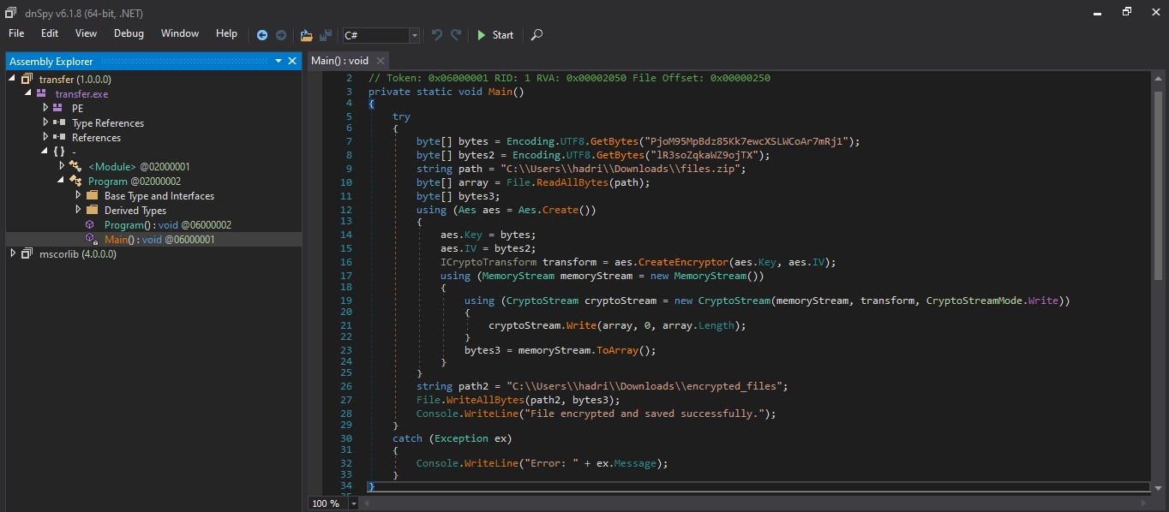The image size is (1169, 512).
Task: Click the Open file folder icon
Action: click(306, 35)
